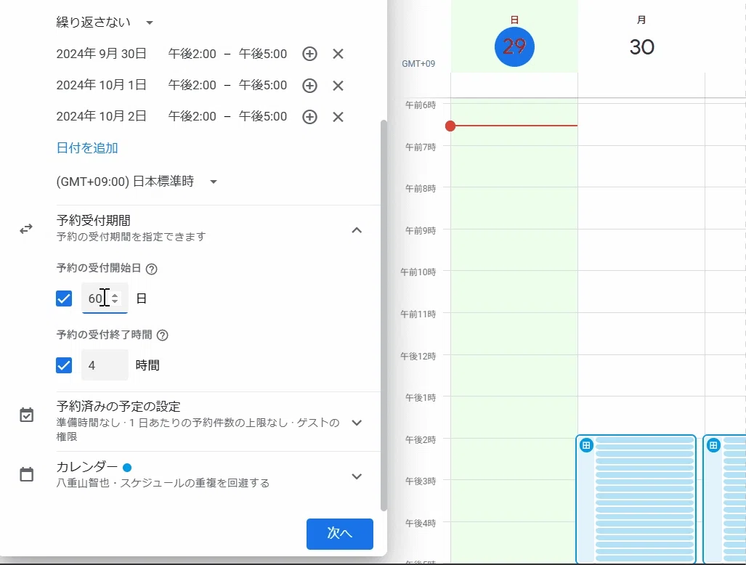
Task: Click the 予約済みの予定の設定 calendar-check icon
Action: coord(27,415)
